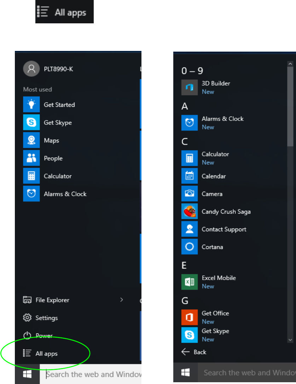Click scrollbar up arrow in apps list
Viewport: 296px width, 384px height.
[x=290, y=64]
